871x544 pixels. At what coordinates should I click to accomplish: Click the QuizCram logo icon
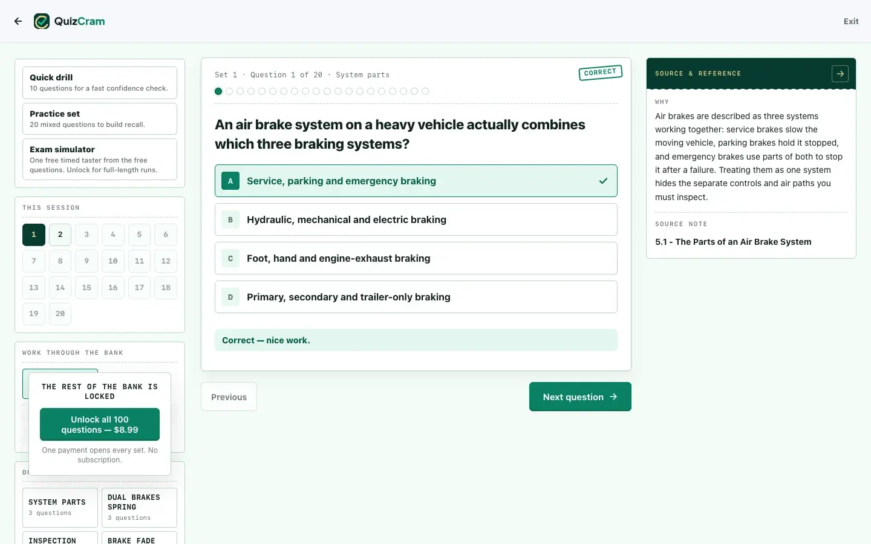pos(42,21)
